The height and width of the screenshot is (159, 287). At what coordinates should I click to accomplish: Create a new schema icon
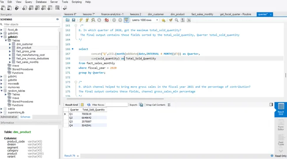click(25, 8)
